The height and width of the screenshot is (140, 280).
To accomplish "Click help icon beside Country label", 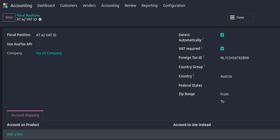I will (x=194, y=75).
